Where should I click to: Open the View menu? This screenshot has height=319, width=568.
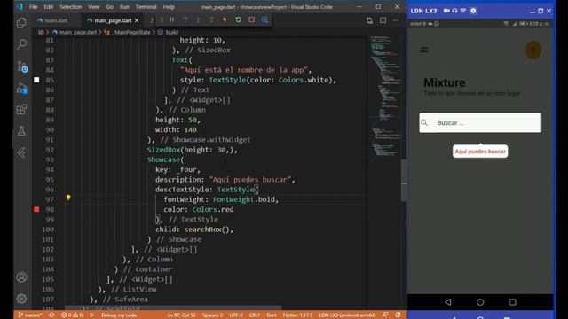[94, 7]
